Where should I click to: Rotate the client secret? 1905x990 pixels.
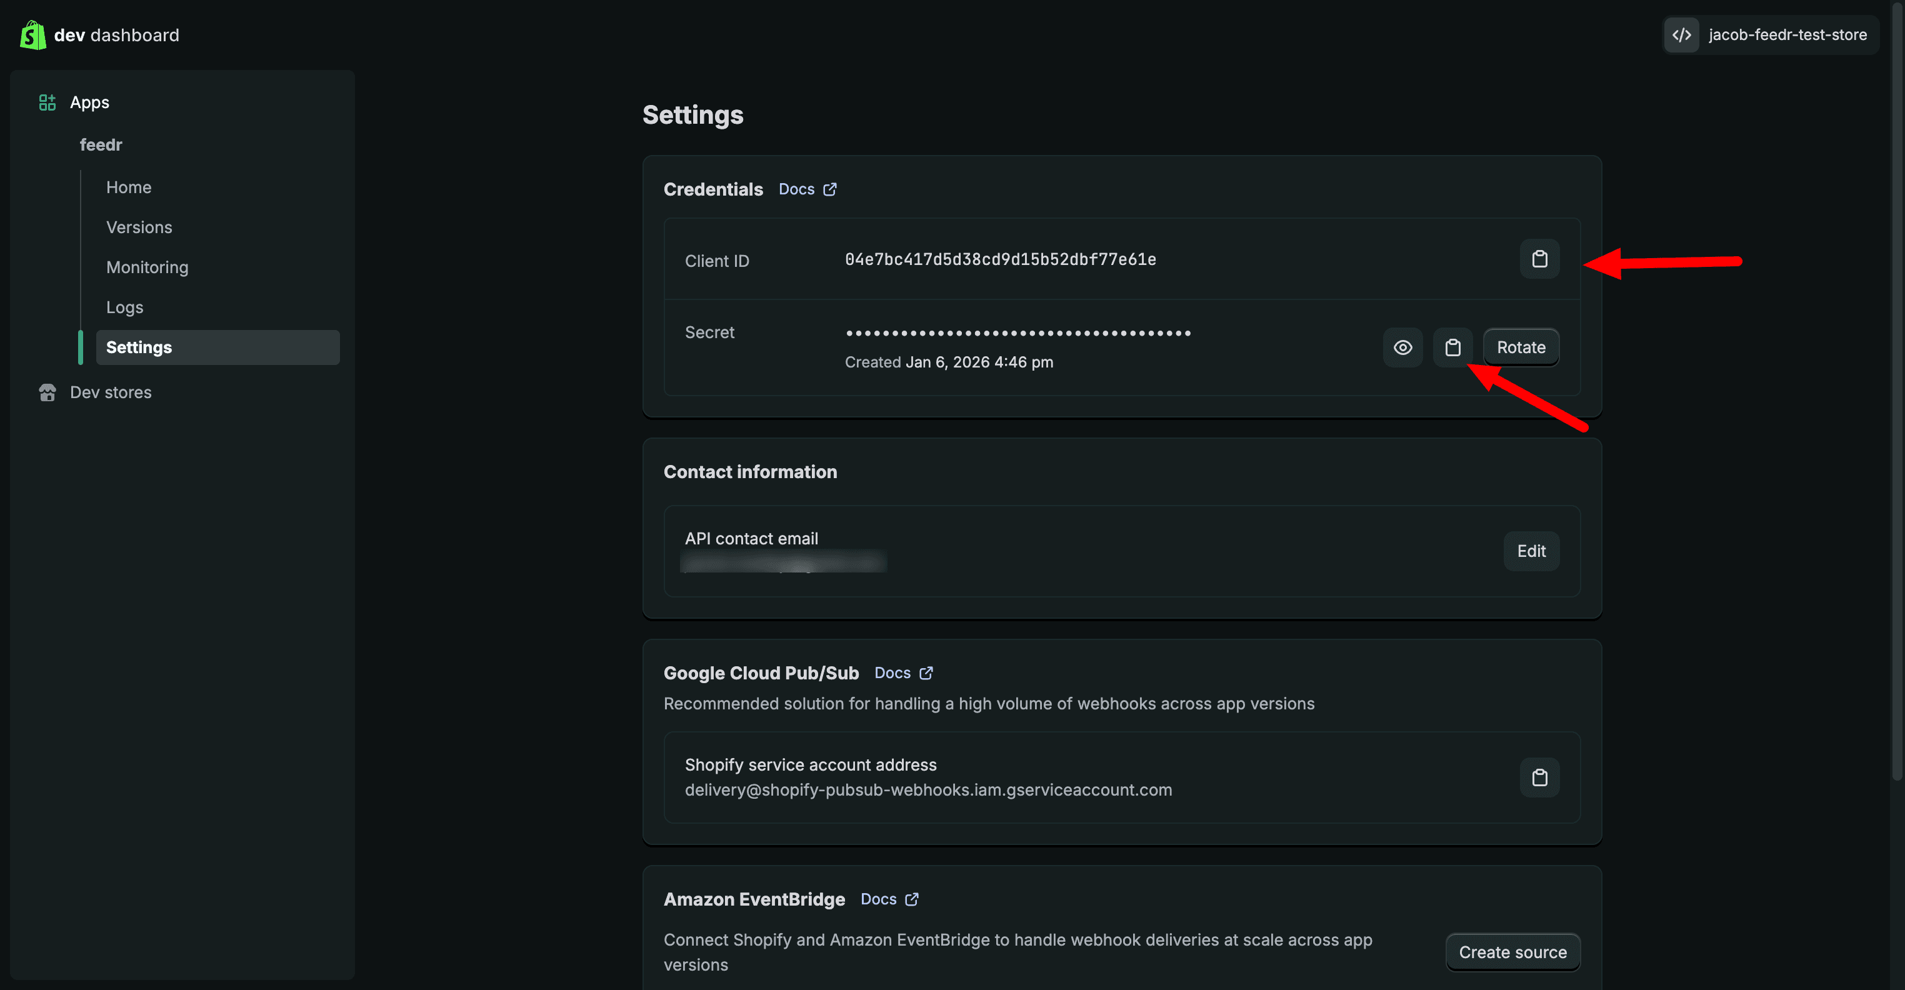pos(1521,347)
